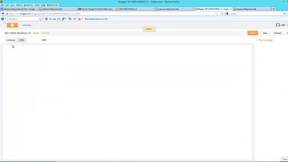The image size is (288, 162).
Task: Open the Related Links menu
Action: (53, 5)
